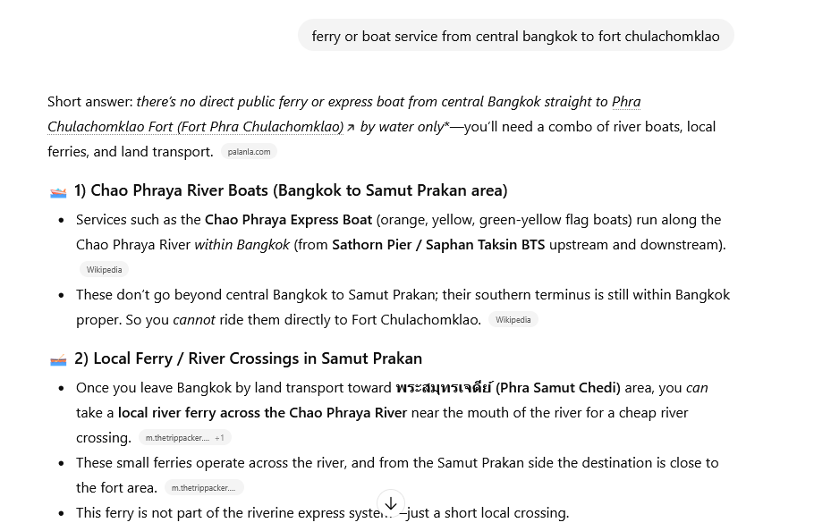This screenshot has height=531, width=814.
Task: Click the 'Short answer:' text at the response start
Action: (90, 102)
